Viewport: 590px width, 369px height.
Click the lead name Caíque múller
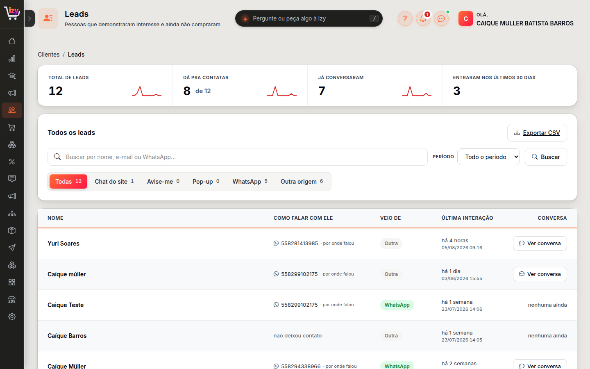[67, 274]
